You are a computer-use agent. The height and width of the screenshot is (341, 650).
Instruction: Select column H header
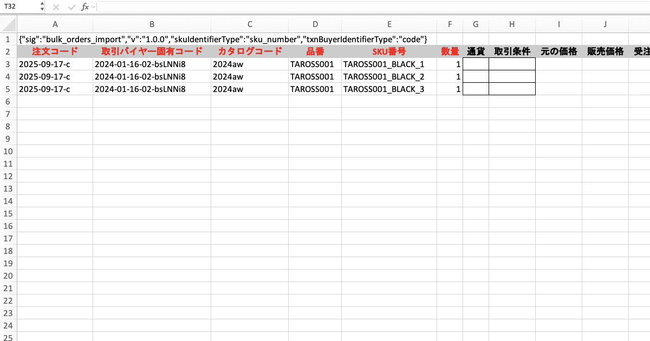click(x=512, y=24)
